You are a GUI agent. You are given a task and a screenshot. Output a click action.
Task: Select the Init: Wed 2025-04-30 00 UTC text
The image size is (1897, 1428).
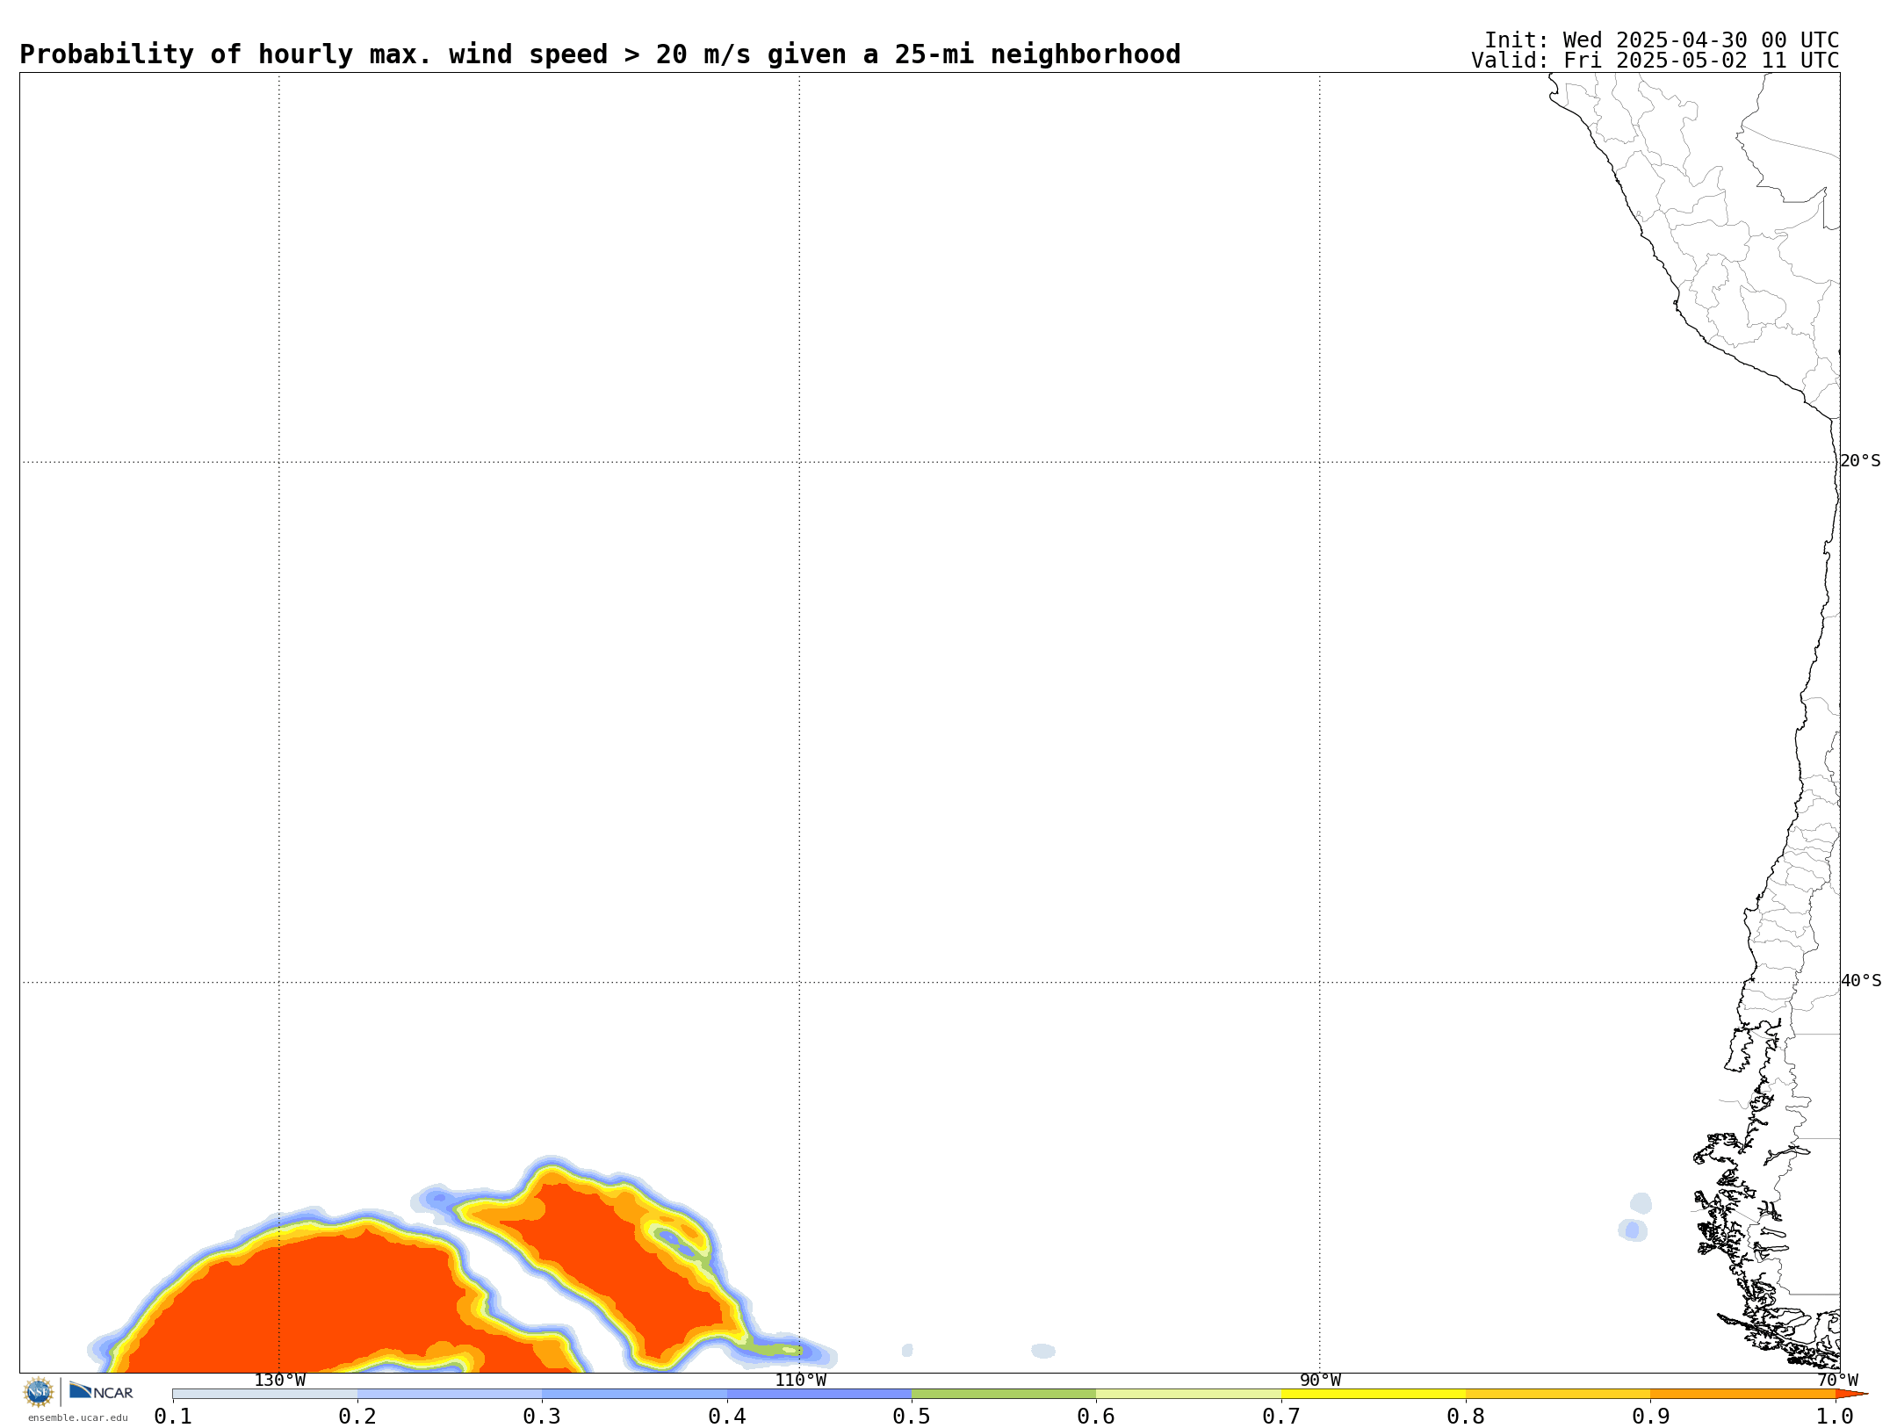pos(1662,40)
